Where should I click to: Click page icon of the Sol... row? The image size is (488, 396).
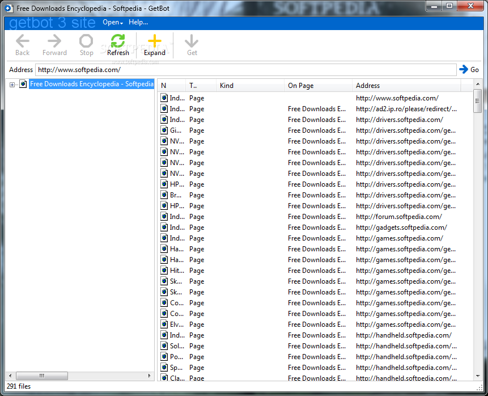(164, 346)
